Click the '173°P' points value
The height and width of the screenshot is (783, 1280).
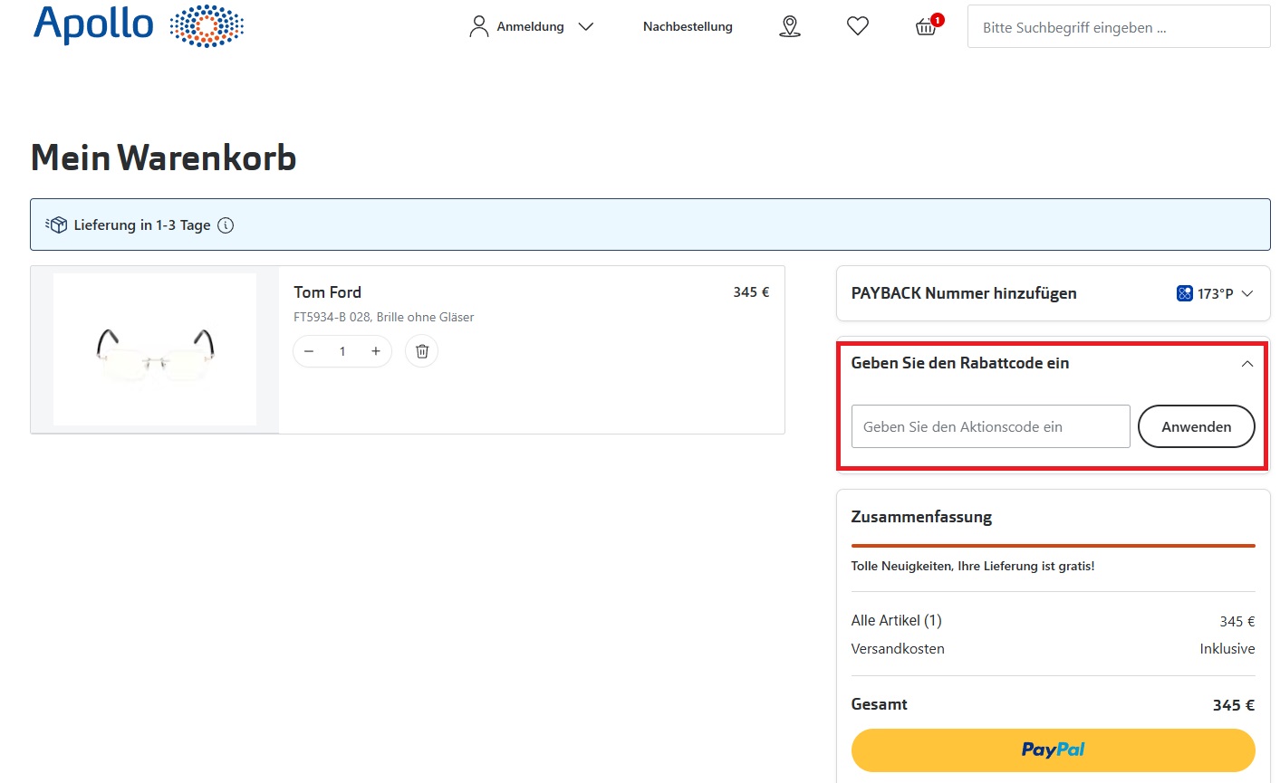point(1215,293)
